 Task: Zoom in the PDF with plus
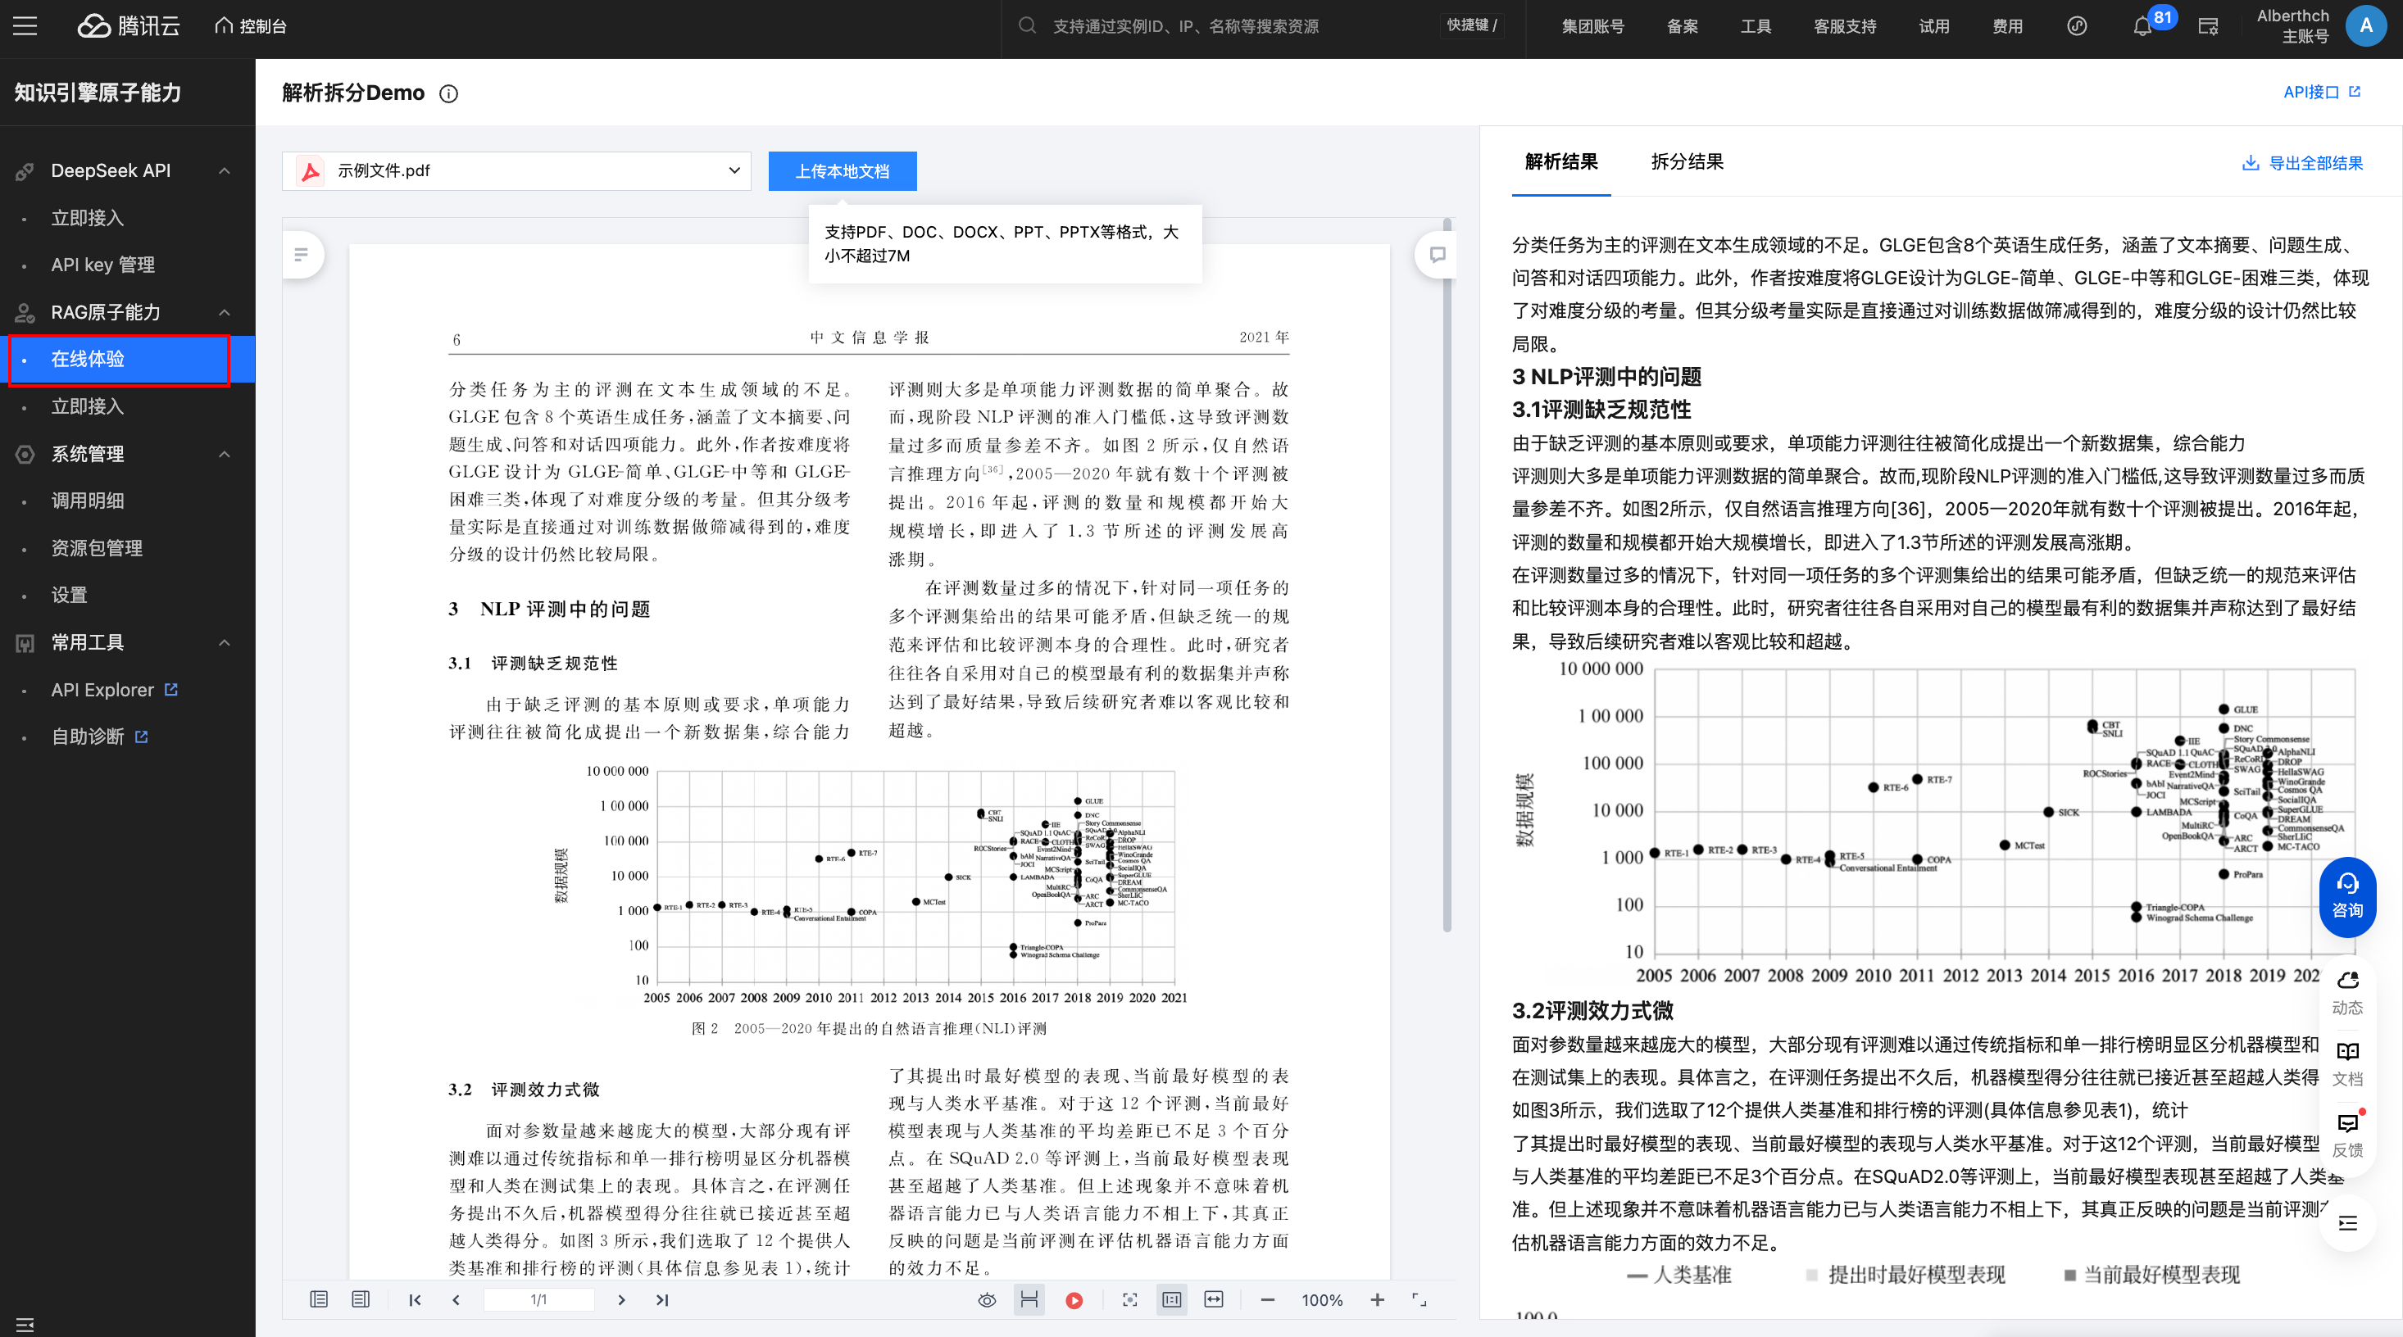[1377, 1299]
